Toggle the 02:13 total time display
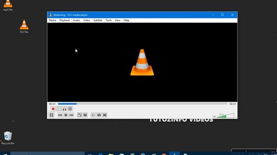The height and width of the screenshot is (155, 277). pyautogui.click(x=232, y=104)
